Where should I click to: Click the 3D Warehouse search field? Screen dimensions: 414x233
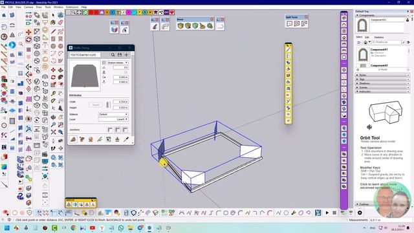pyautogui.click(x=386, y=42)
